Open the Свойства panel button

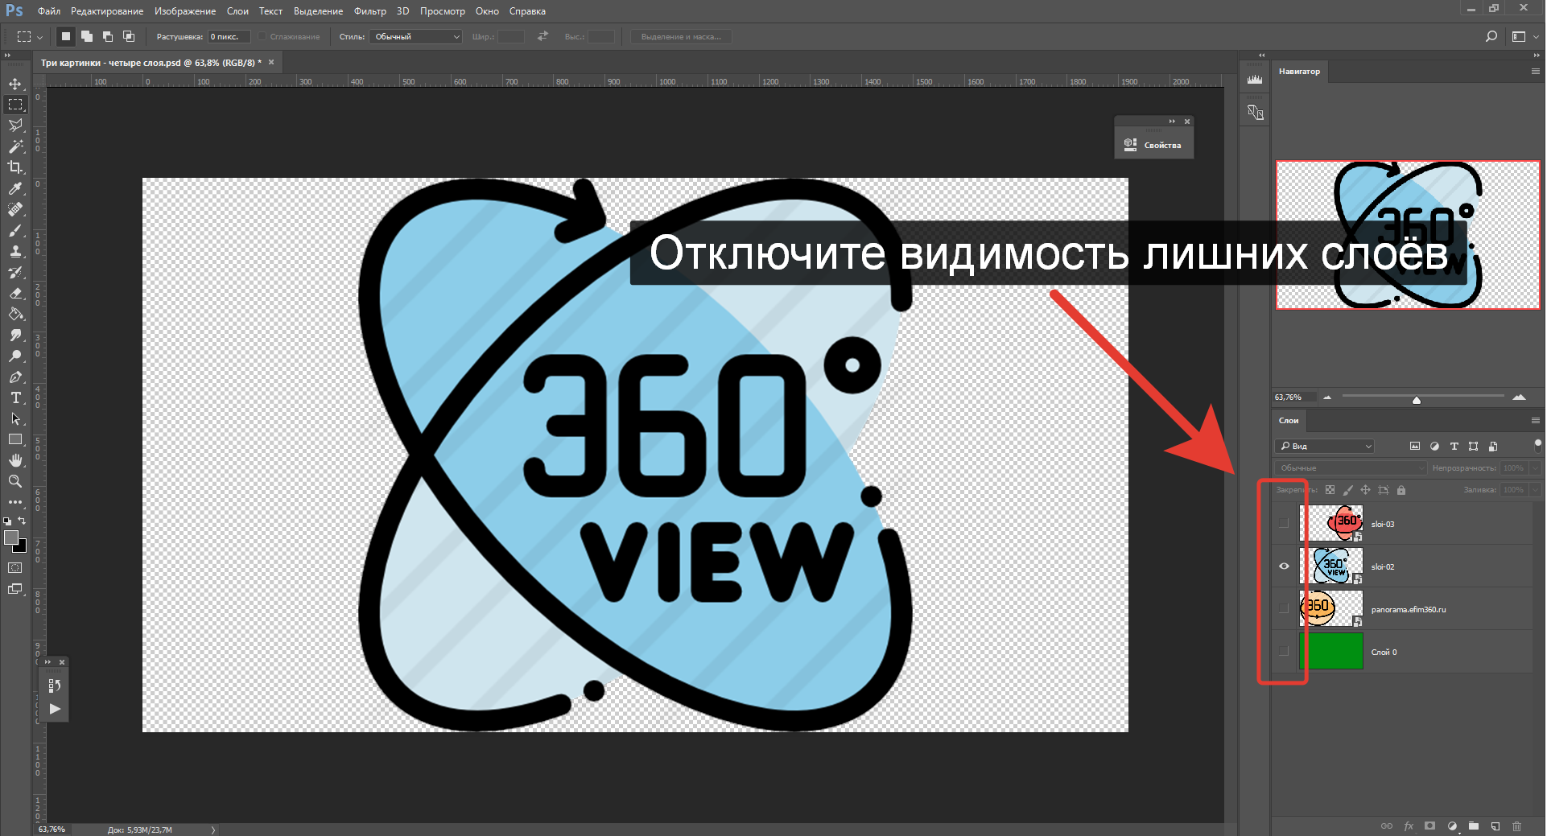[1153, 145]
